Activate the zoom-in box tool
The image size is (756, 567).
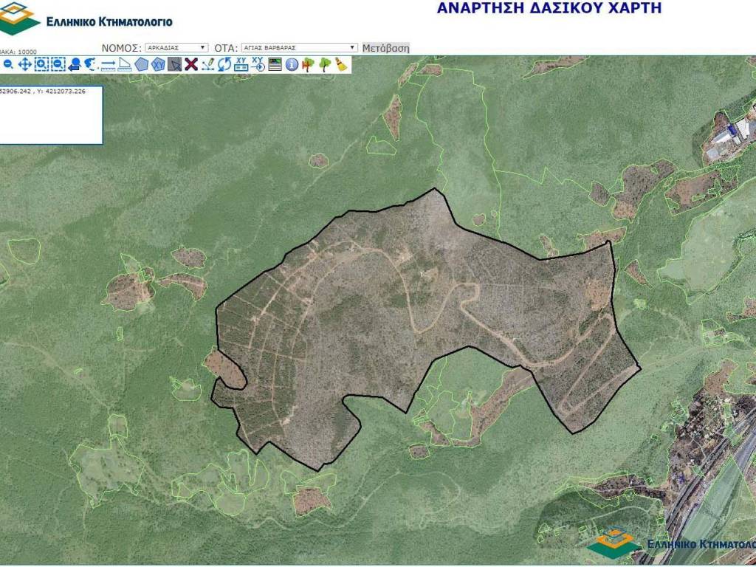[x=41, y=64]
